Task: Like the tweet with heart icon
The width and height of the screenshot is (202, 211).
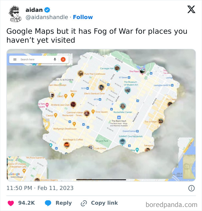Action: coord(11,203)
